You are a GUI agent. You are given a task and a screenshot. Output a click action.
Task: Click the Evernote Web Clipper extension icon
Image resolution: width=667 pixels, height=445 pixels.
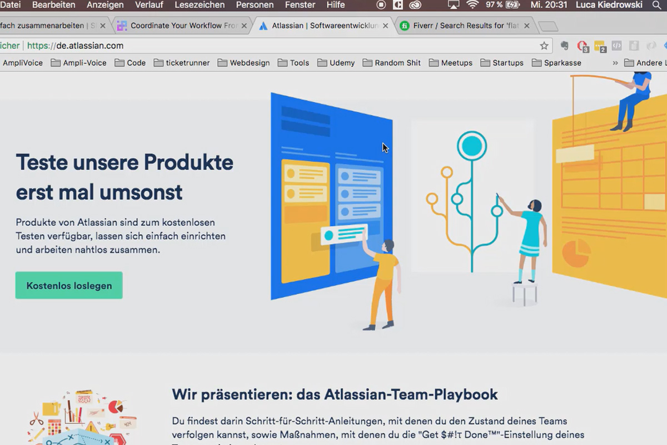coord(565,46)
